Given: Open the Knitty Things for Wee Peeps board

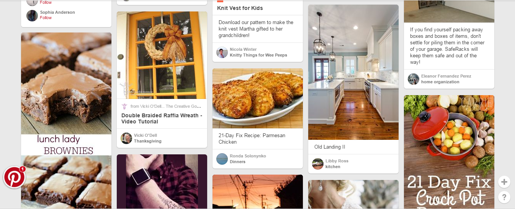Looking at the screenshot, I should [258, 55].
